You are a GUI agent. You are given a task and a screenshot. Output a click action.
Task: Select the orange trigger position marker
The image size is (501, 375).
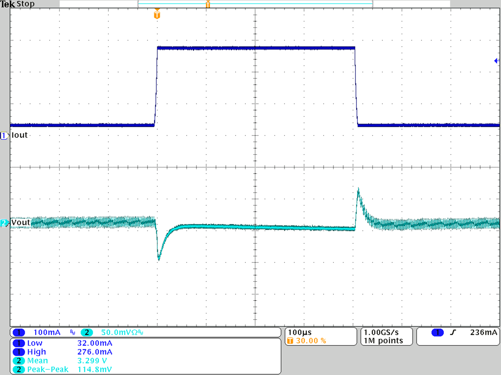click(157, 14)
